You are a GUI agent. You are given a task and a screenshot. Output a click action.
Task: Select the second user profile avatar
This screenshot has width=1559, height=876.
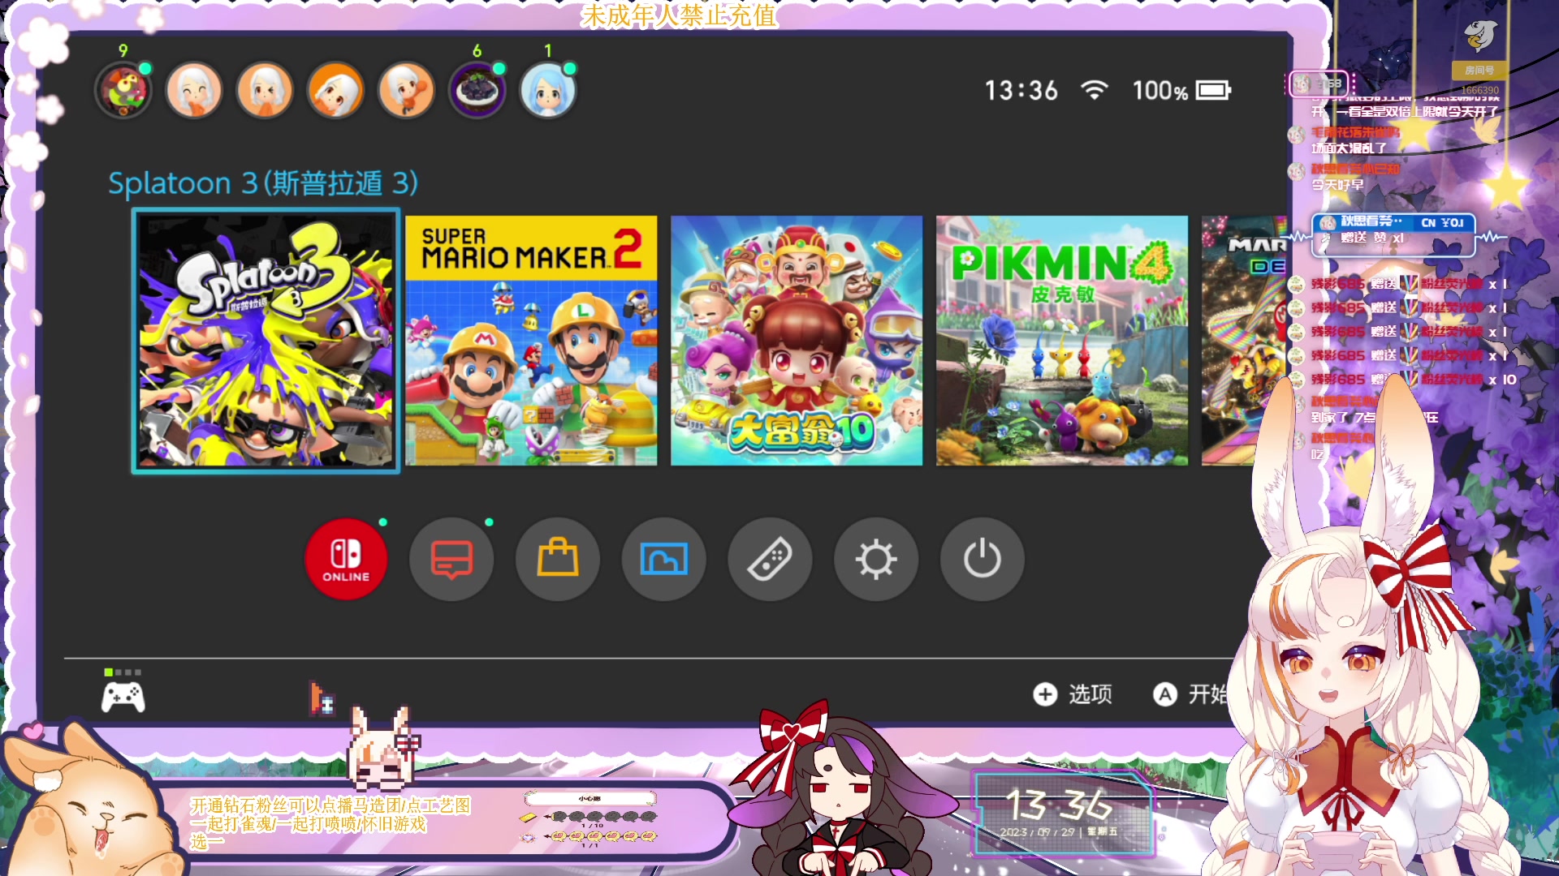pos(194,90)
